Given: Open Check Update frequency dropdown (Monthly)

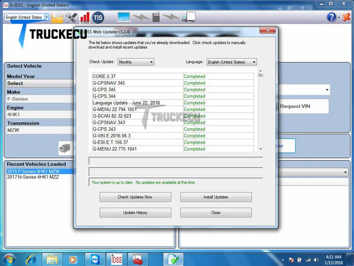Looking at the screenshot, I should [x=136, y=62].
